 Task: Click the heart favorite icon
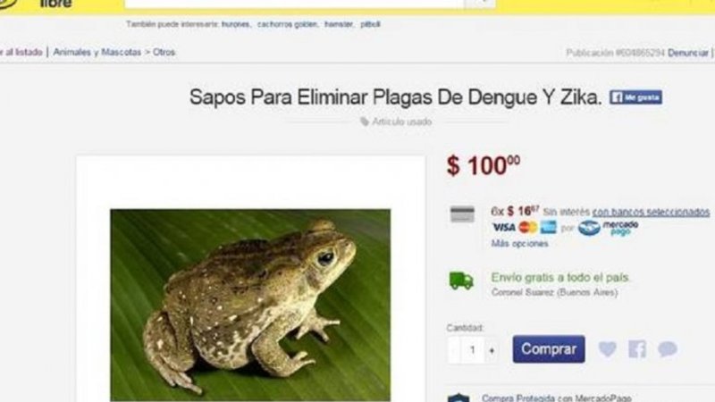[x=608, y=349]
